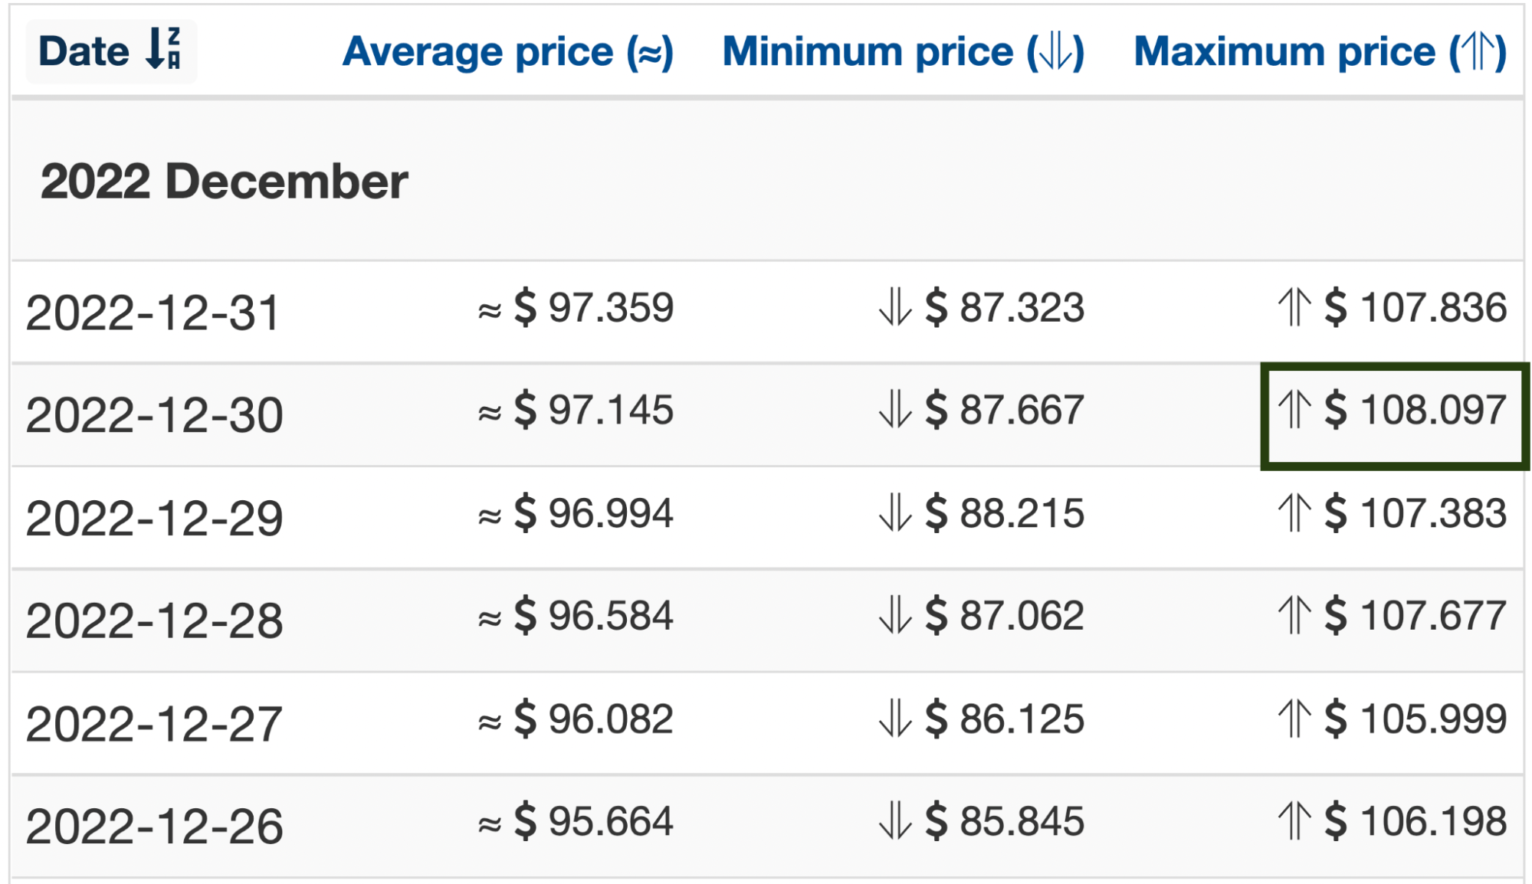1532x884 pixels.
Task: Click the 2022 December group heading
Action: (x=224, y=182)
